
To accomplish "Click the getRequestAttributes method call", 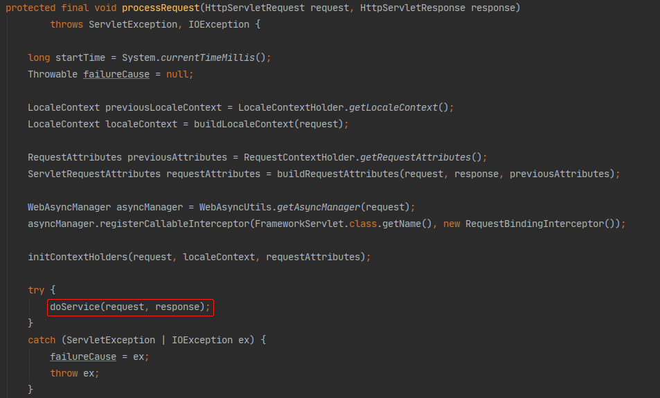I will [415, 157].
